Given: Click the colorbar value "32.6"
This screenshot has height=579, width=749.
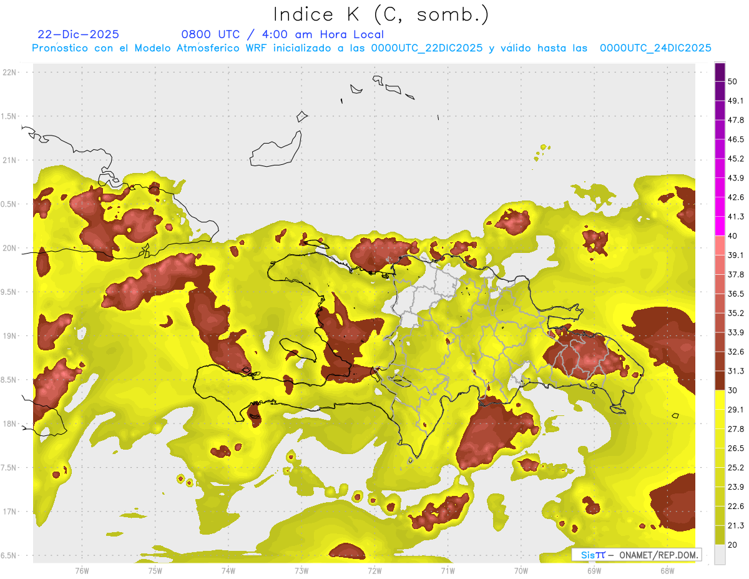Looking at the screenshot, I should tap(736, 352).
